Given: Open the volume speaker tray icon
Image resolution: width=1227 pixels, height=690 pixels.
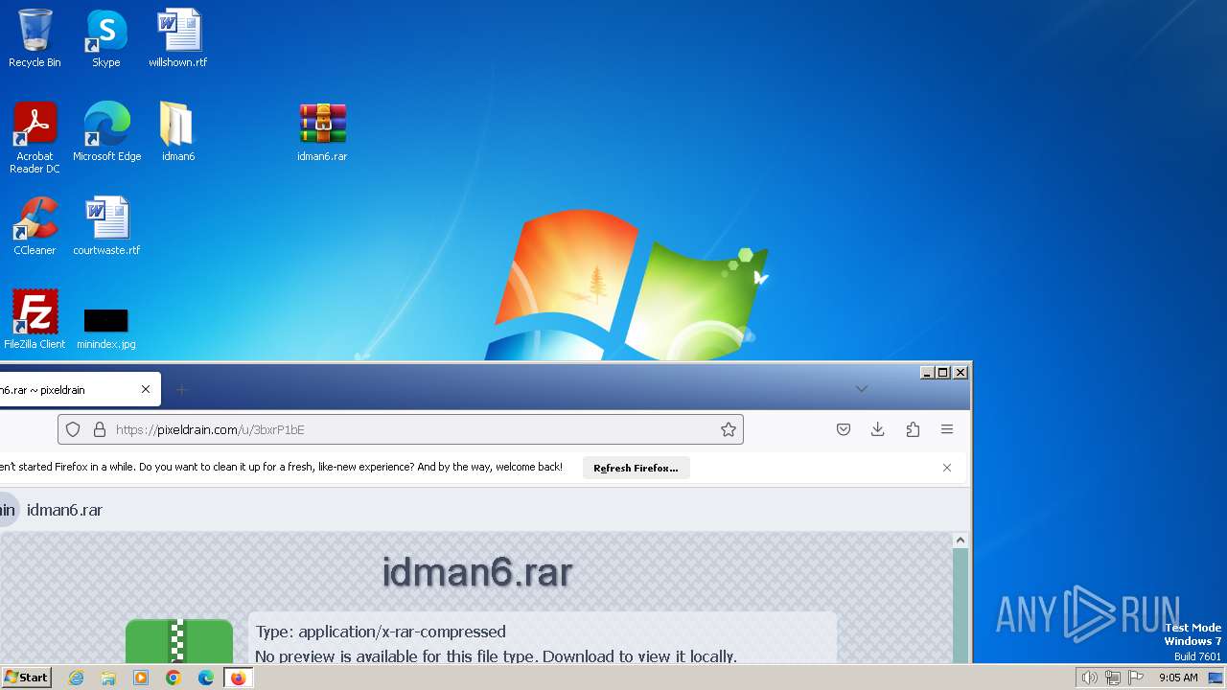Looking at the screenshot, I should pyautogui.click(x=1090, y=678).
